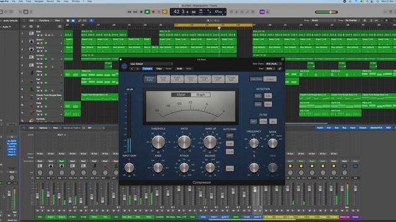Toggle the mixer Master/VCA filter button
The image size is (396, 222).
click(x=376, y=128)
